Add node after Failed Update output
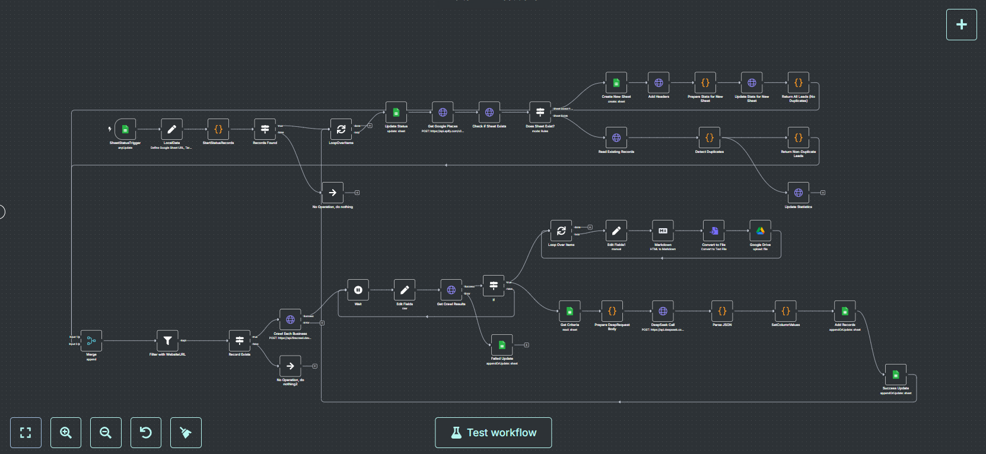 (526, 345)
